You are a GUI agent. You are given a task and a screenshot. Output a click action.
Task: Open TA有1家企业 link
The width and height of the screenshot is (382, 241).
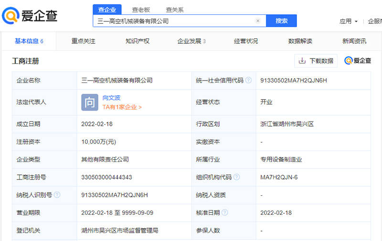click(x=122, y=107)
